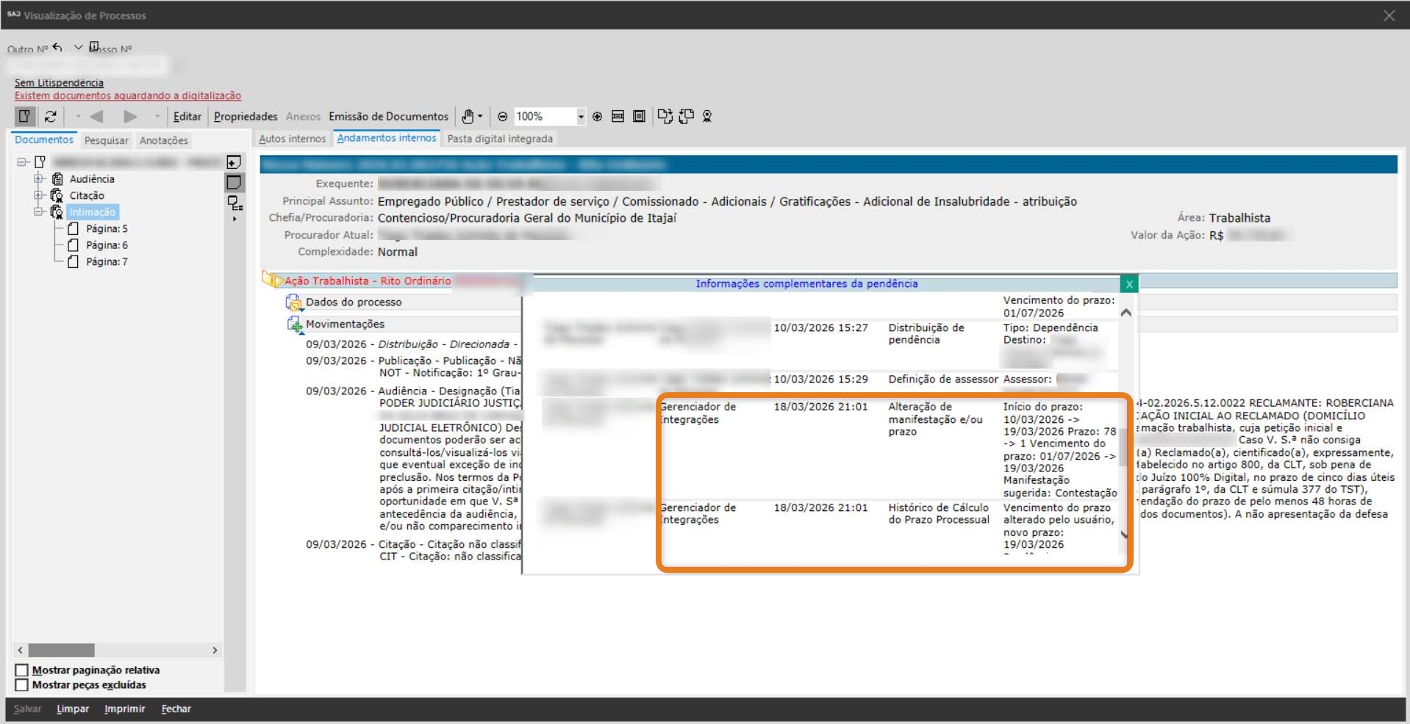Click the certificate ribbon icon in toolbar
Image resolution: width=1410 pixels, height=724 pixels.
click(x=707, y=116)
